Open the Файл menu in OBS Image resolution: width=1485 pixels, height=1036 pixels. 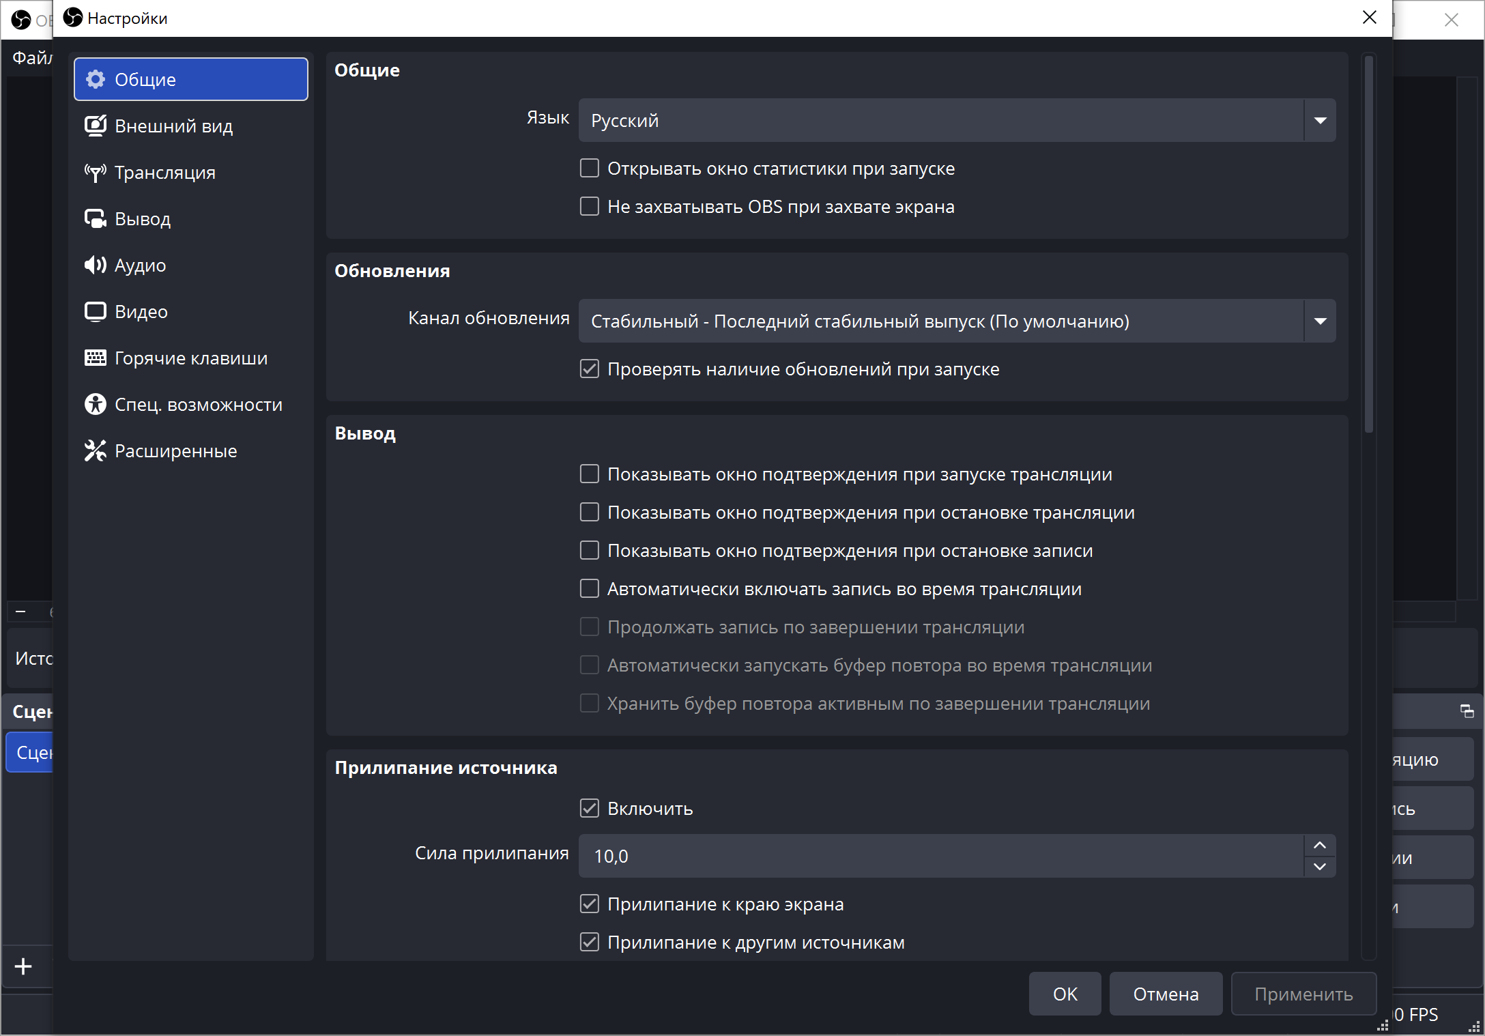tap(31, 58)
